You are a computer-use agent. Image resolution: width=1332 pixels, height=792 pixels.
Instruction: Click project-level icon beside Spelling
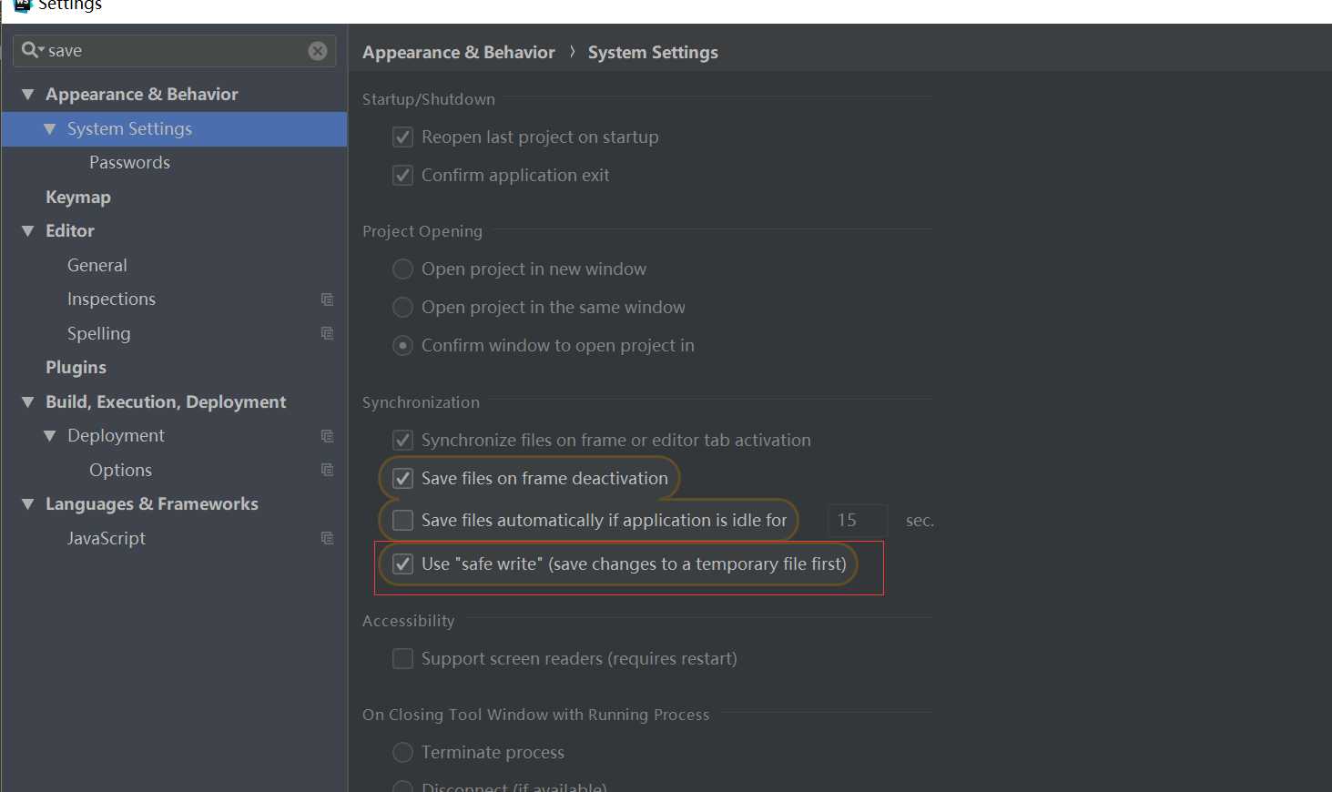(327, 333)
